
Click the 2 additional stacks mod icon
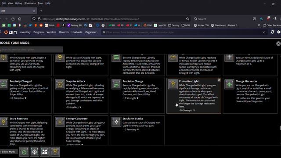click(229, 58)
